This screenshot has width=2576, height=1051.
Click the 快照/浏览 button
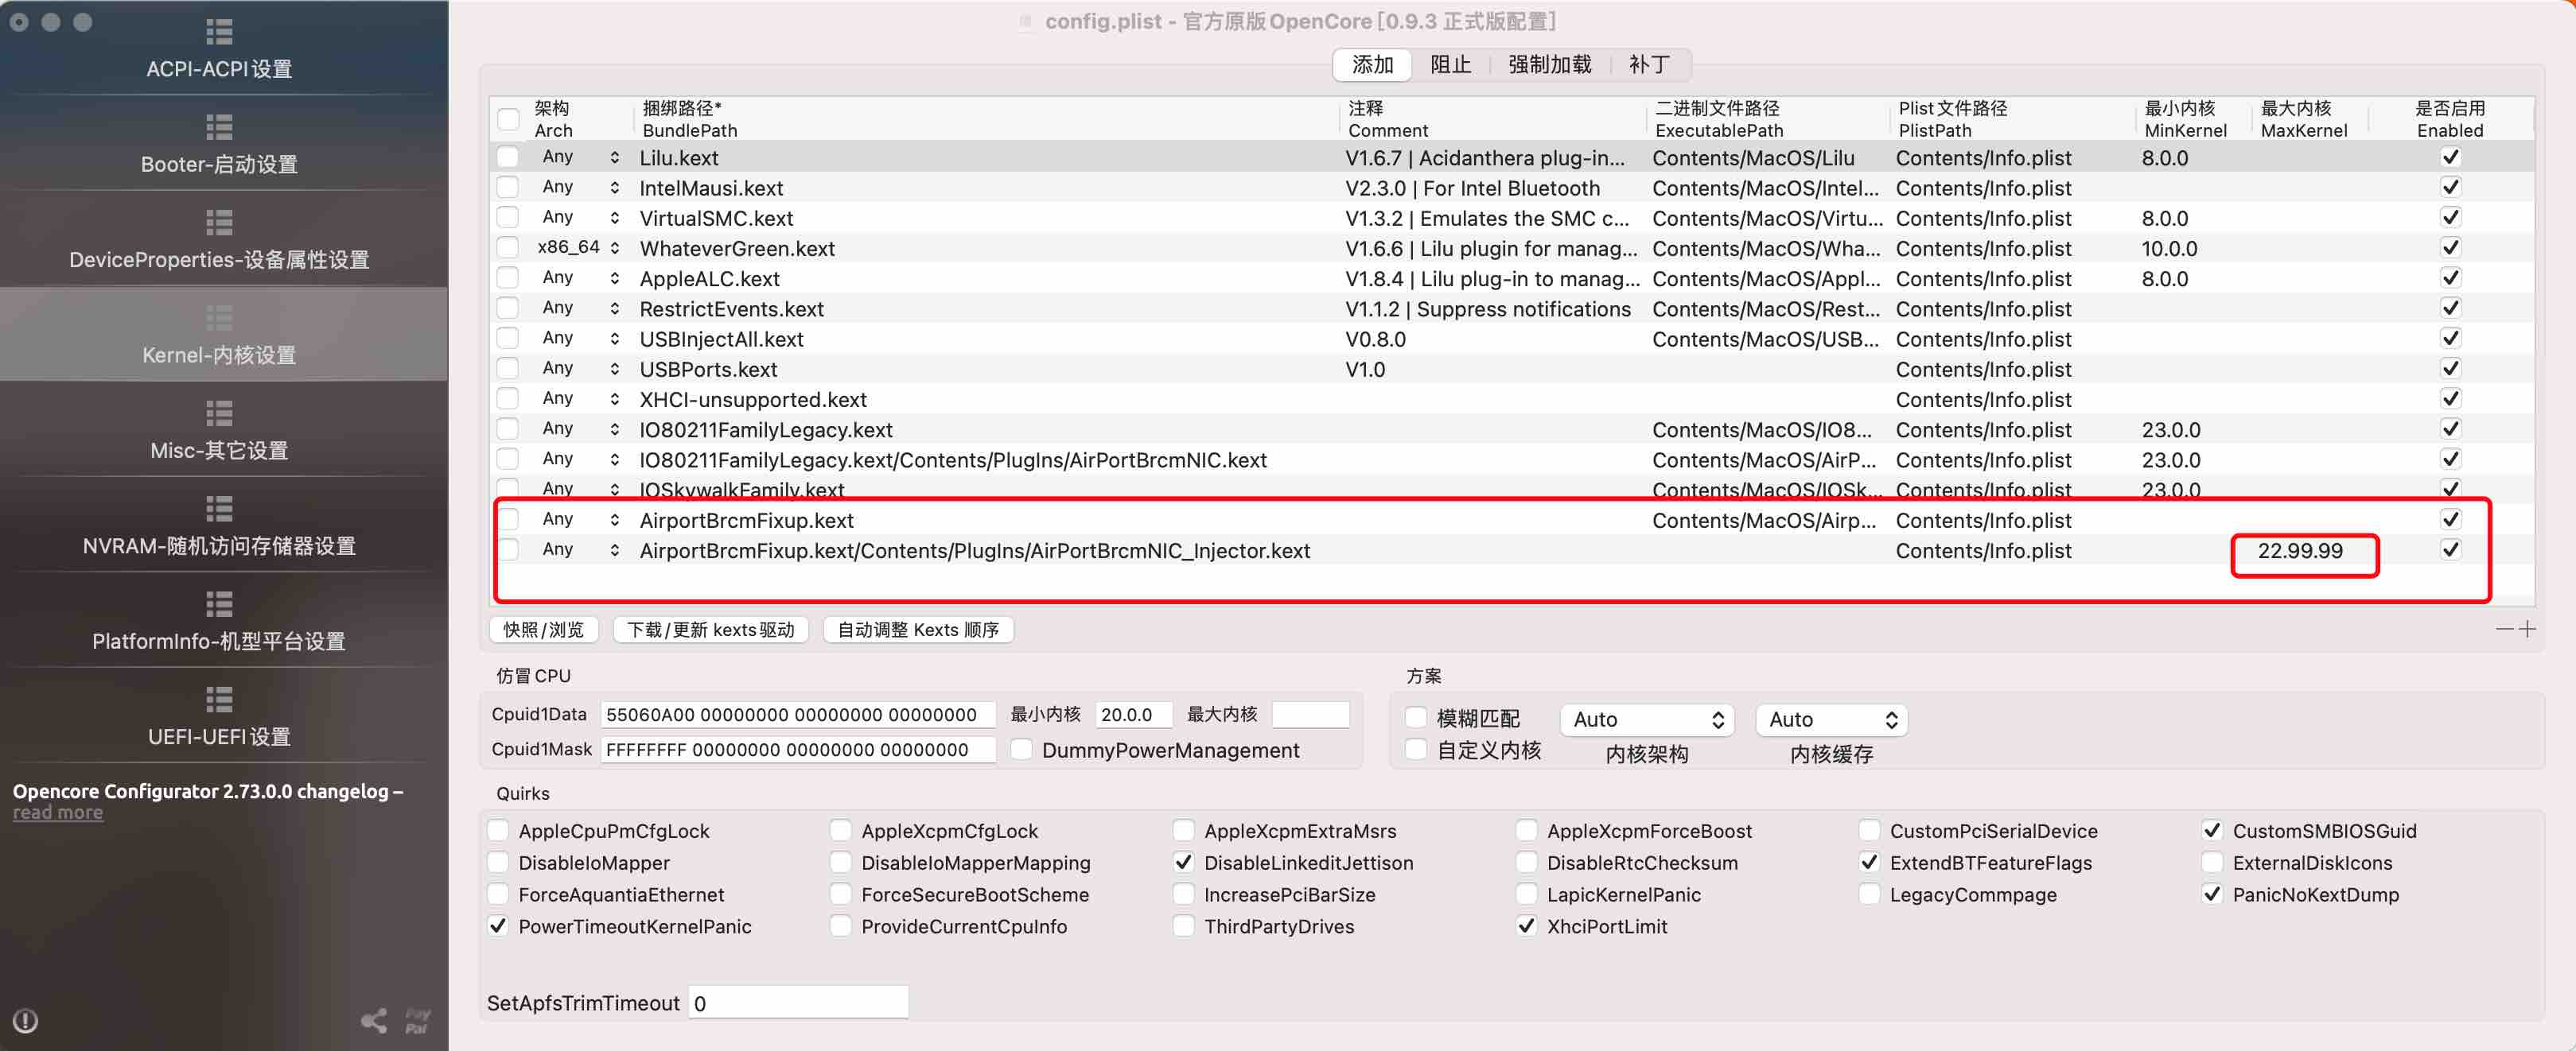click(x=543, y=630)
